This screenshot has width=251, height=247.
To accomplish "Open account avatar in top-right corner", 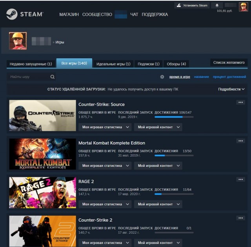I will [x=244, y=7].
